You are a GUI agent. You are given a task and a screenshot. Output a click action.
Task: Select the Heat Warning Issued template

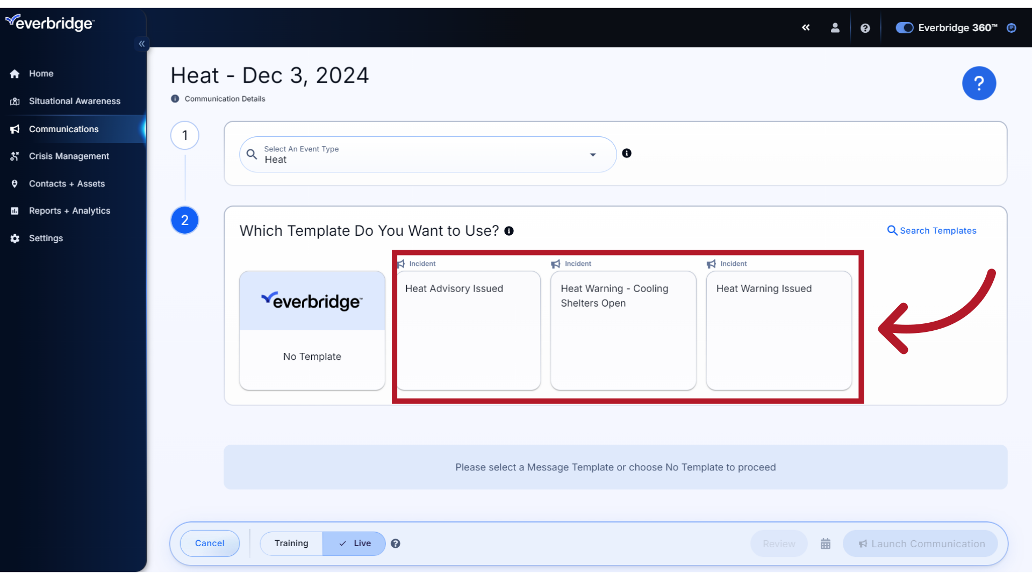click(x=779, y=330)
